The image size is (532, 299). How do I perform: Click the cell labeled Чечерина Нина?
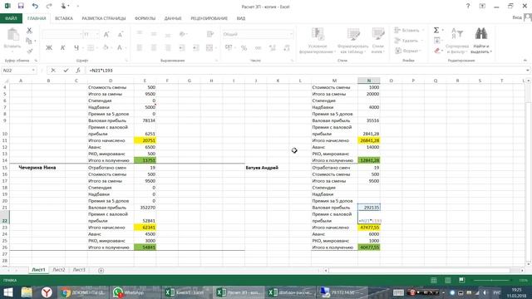[x=37, y=168]
